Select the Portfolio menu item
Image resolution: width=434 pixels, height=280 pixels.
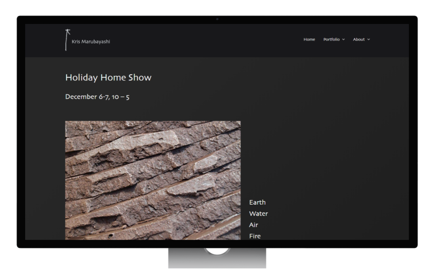pos(331,39)
